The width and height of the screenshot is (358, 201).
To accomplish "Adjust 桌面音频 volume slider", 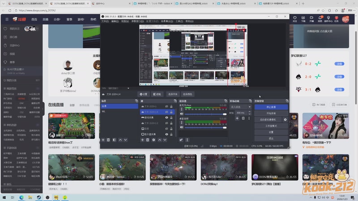I will point(205,127).
